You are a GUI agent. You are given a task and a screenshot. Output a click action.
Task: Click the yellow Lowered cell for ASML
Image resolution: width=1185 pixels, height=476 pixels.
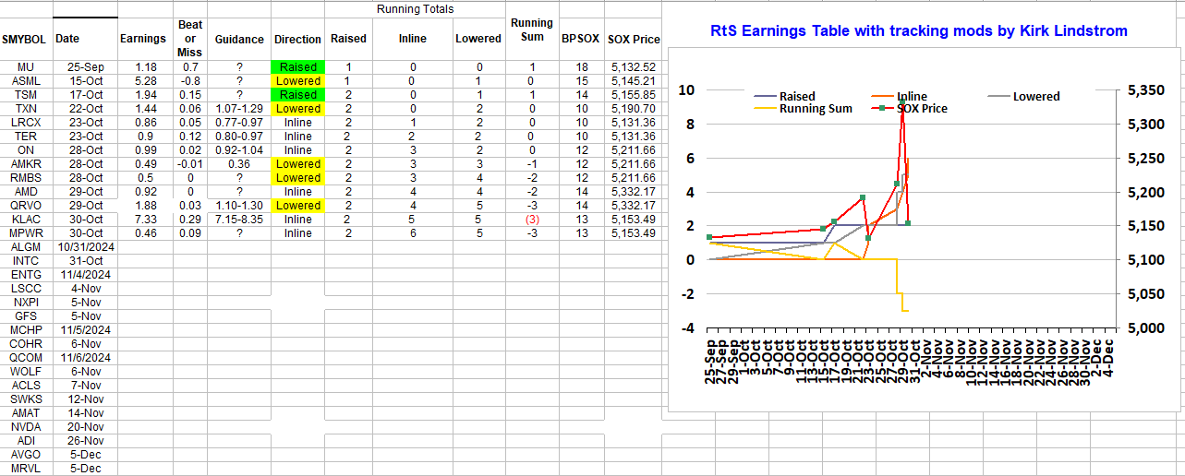(x=297, y=81)
